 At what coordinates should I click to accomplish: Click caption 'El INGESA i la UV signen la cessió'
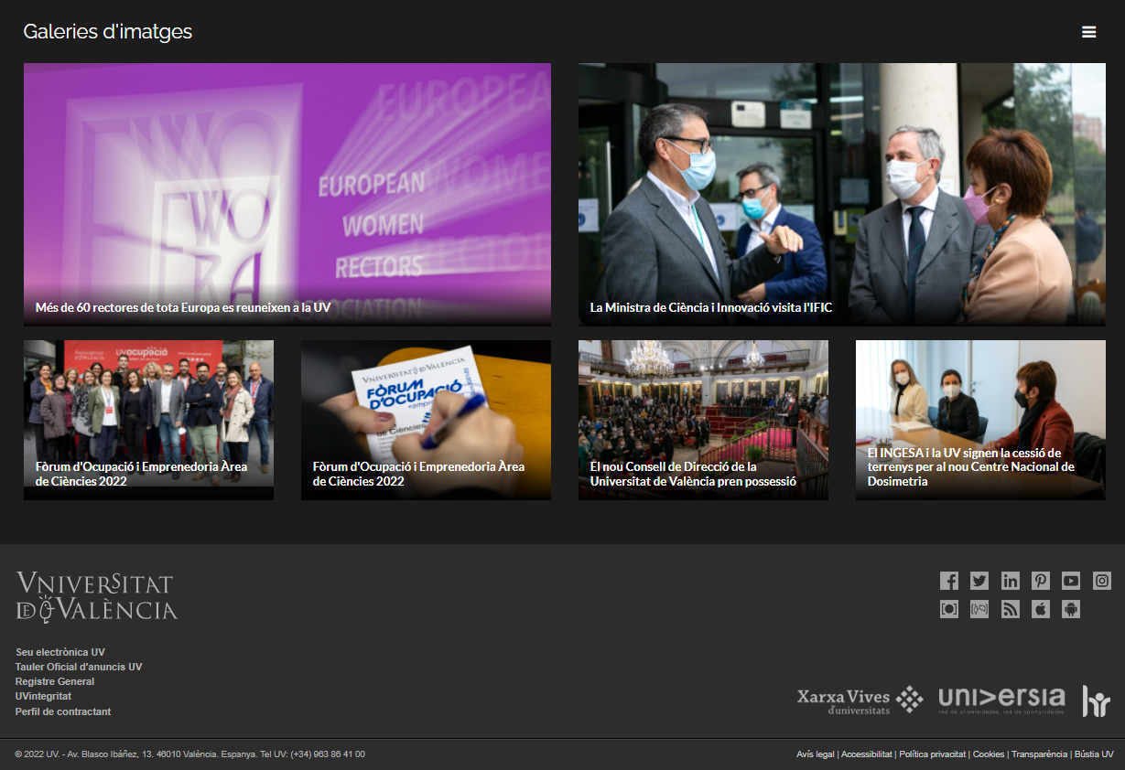click(971, 467)
